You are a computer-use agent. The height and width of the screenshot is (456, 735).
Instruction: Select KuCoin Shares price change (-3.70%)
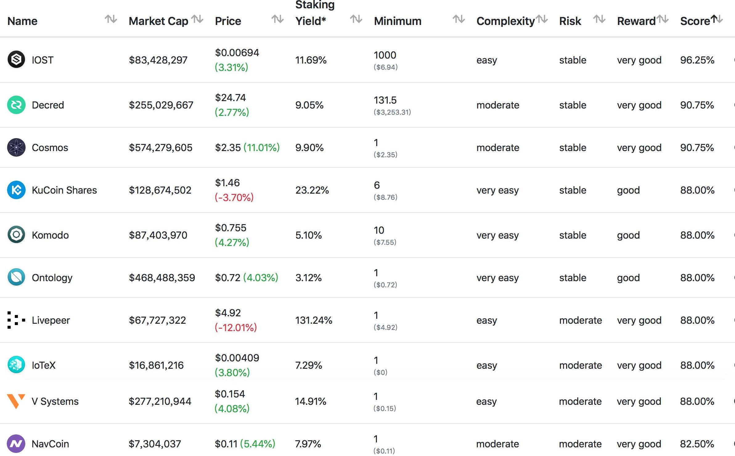(x=234, y=197)
